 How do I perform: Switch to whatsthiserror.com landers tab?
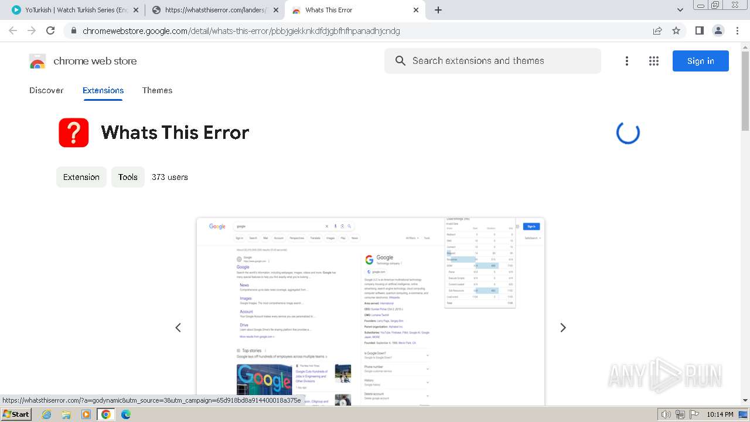coord(214,10)
